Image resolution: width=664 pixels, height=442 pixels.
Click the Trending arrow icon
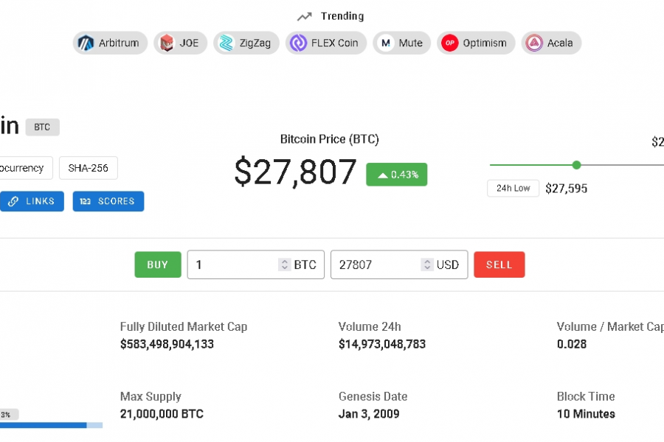pos(305,16)
